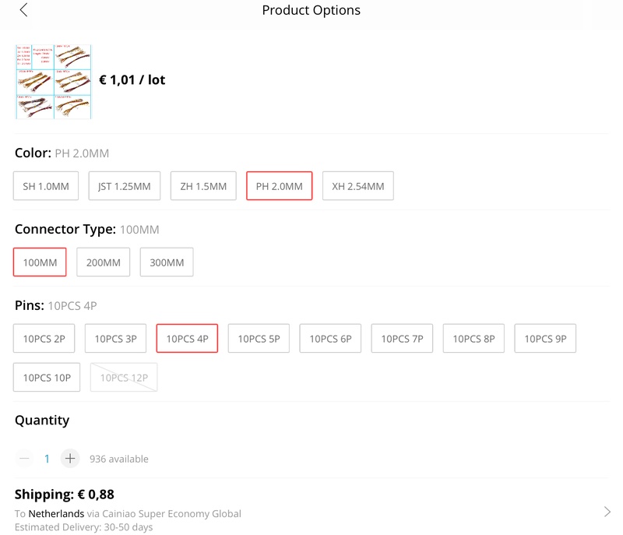Viewport: 623px width, 535px height.
Task: Increase quantity with the plus button
Action: point(70,459)
